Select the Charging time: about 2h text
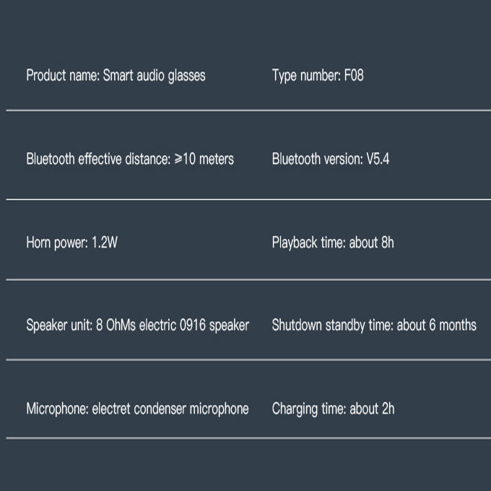491x491 pixels. [333, 409]
